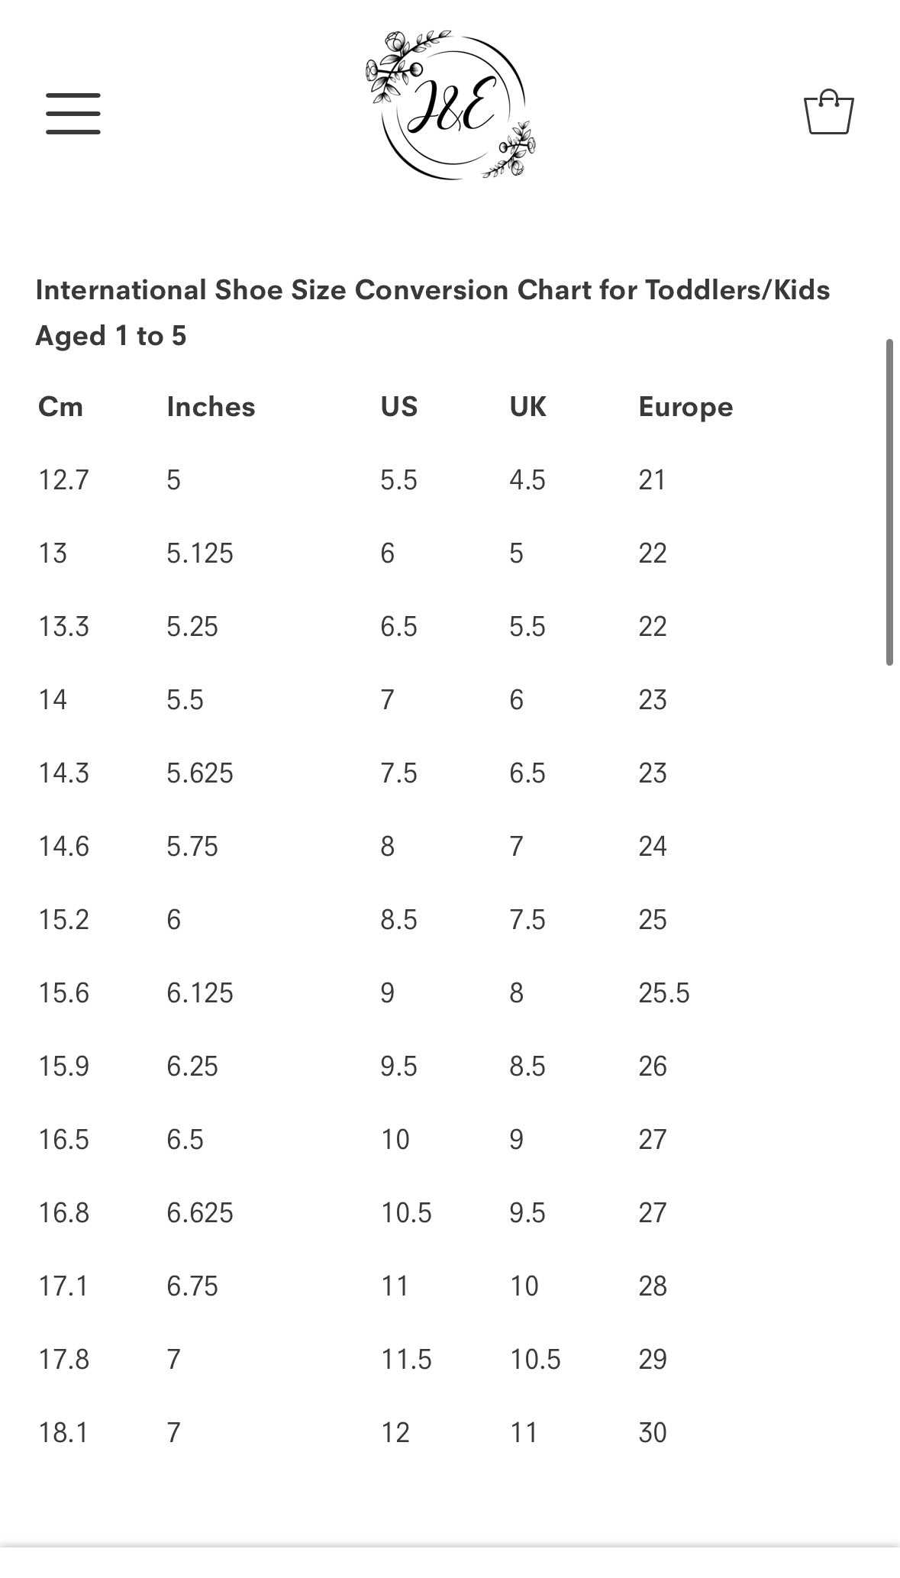Screen dimensions: 900x1578
Task: Click the Inches column header
Action: (211, 407)
